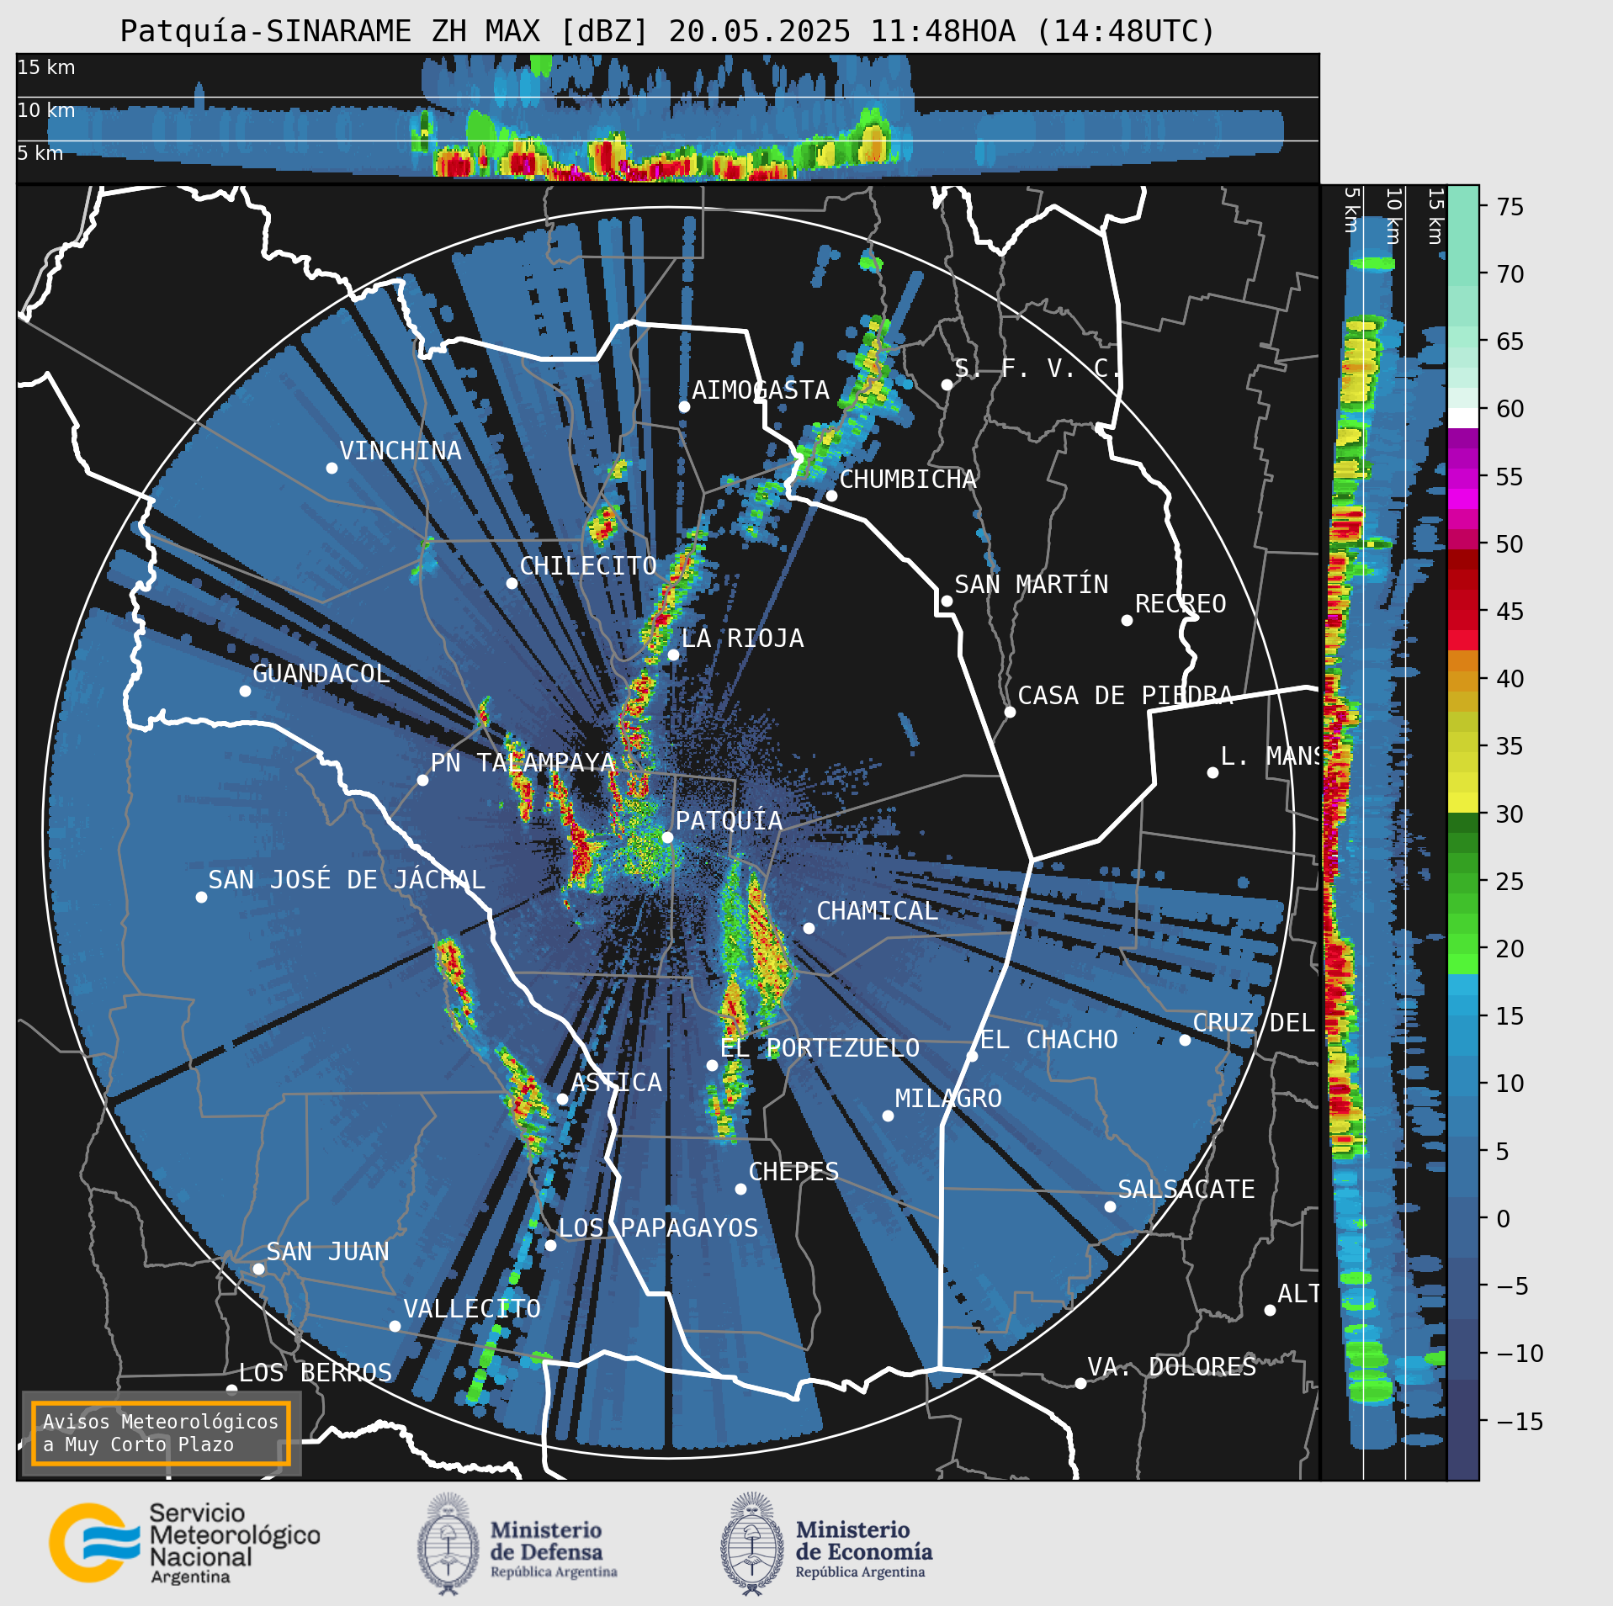Click the dark red 45 dBZ band
This screenshot has width=1613, height=1606.
[1463, 600]
